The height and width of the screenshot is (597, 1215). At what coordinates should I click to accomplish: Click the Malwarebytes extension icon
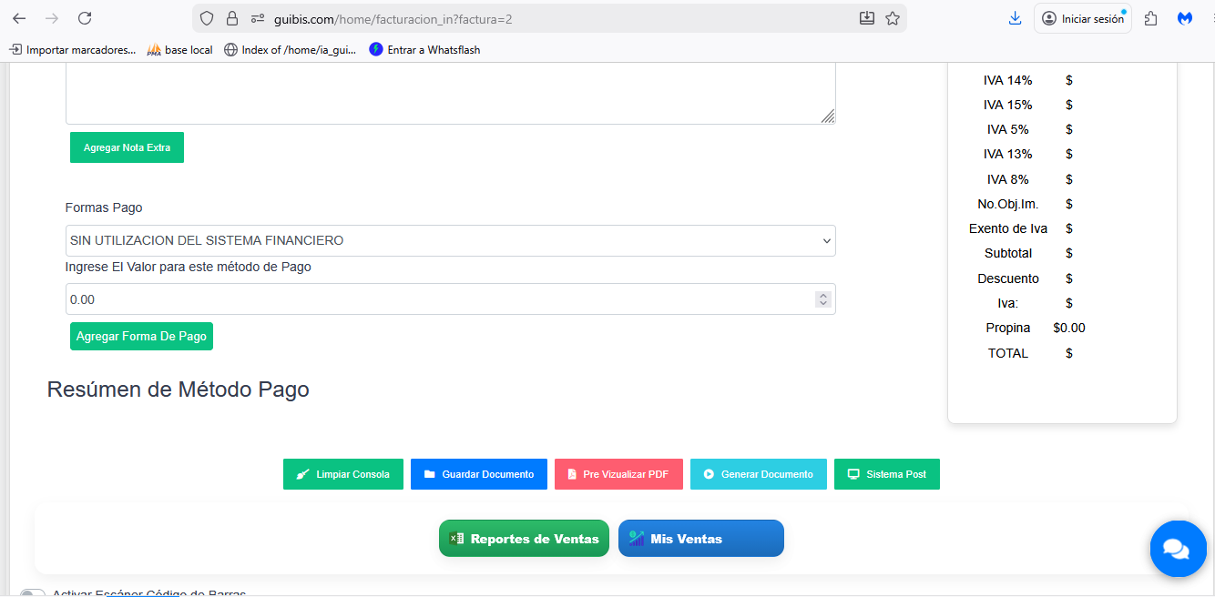pyautogui.click(x=1185, y=18)
